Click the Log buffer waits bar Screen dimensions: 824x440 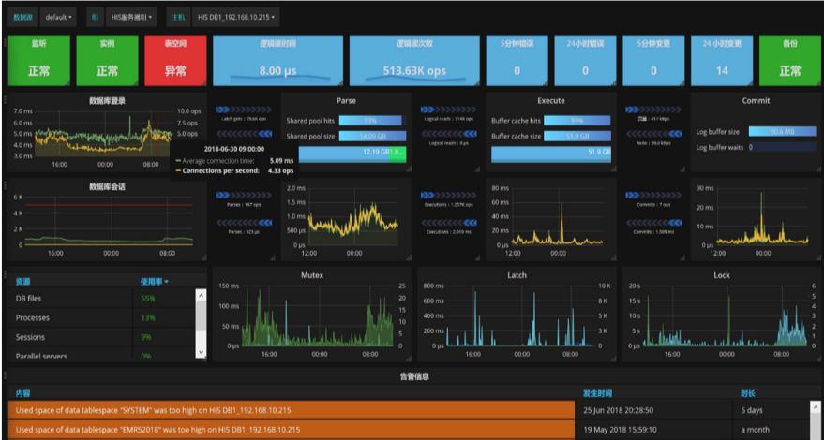click(x=782, y=148)
